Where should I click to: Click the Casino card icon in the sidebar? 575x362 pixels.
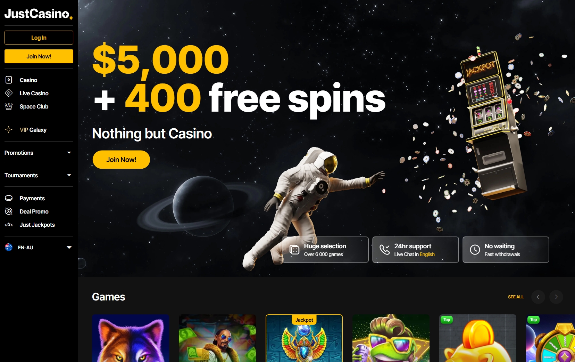9,80
